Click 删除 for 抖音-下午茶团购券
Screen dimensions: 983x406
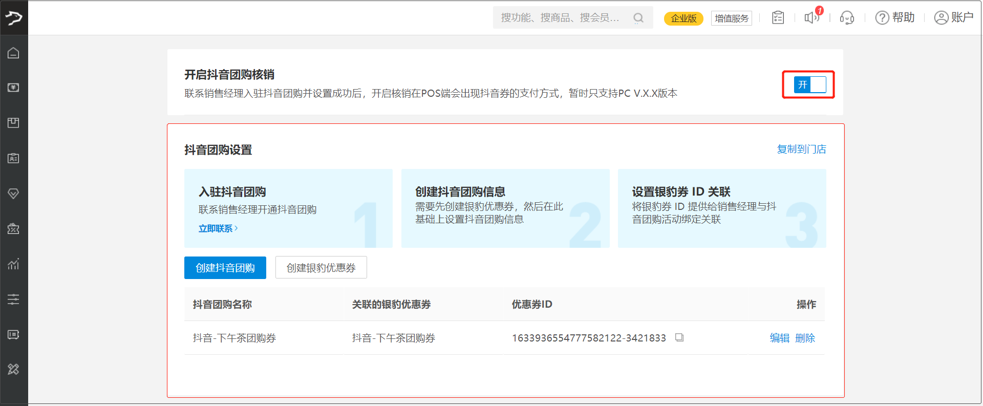[805, 338]
